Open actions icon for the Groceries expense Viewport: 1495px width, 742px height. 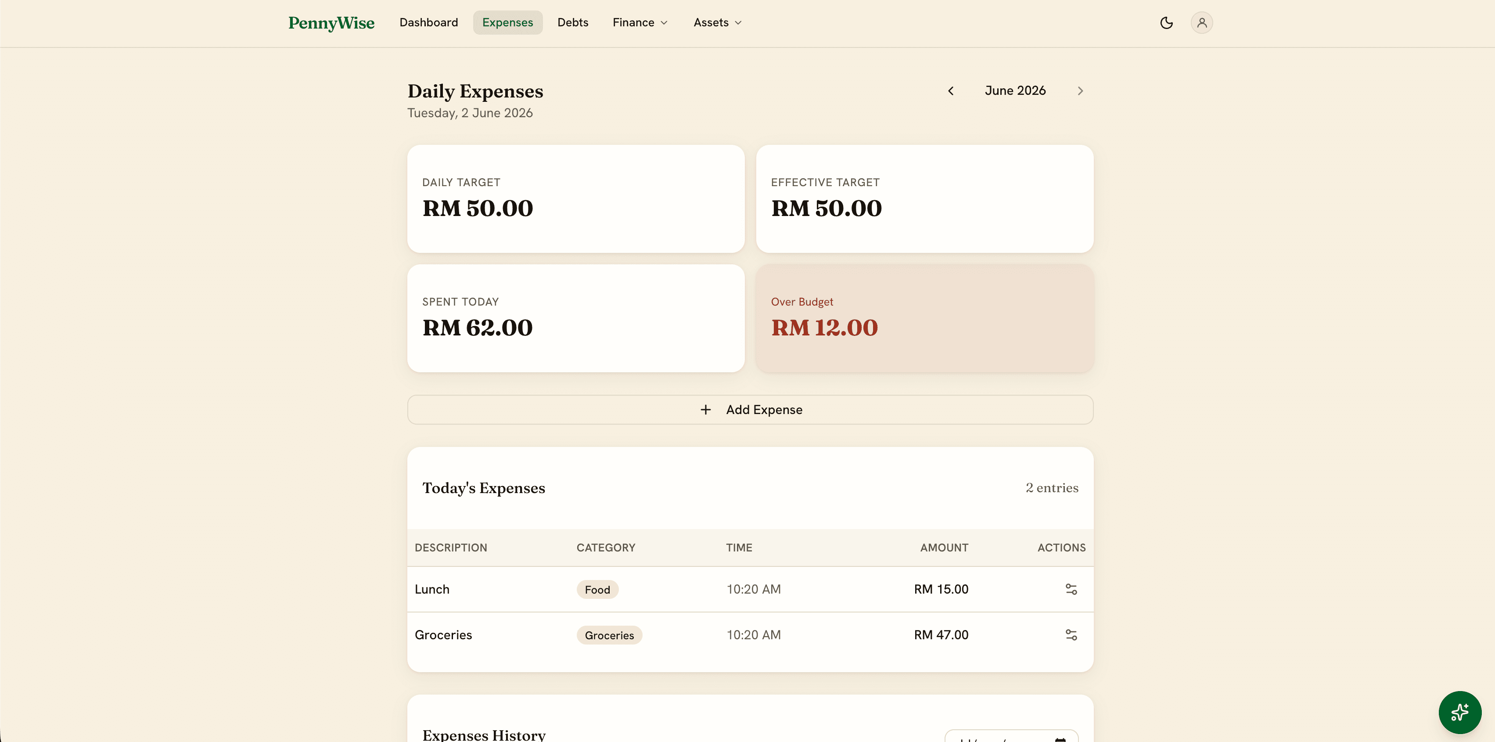[x=1071, y=634]
